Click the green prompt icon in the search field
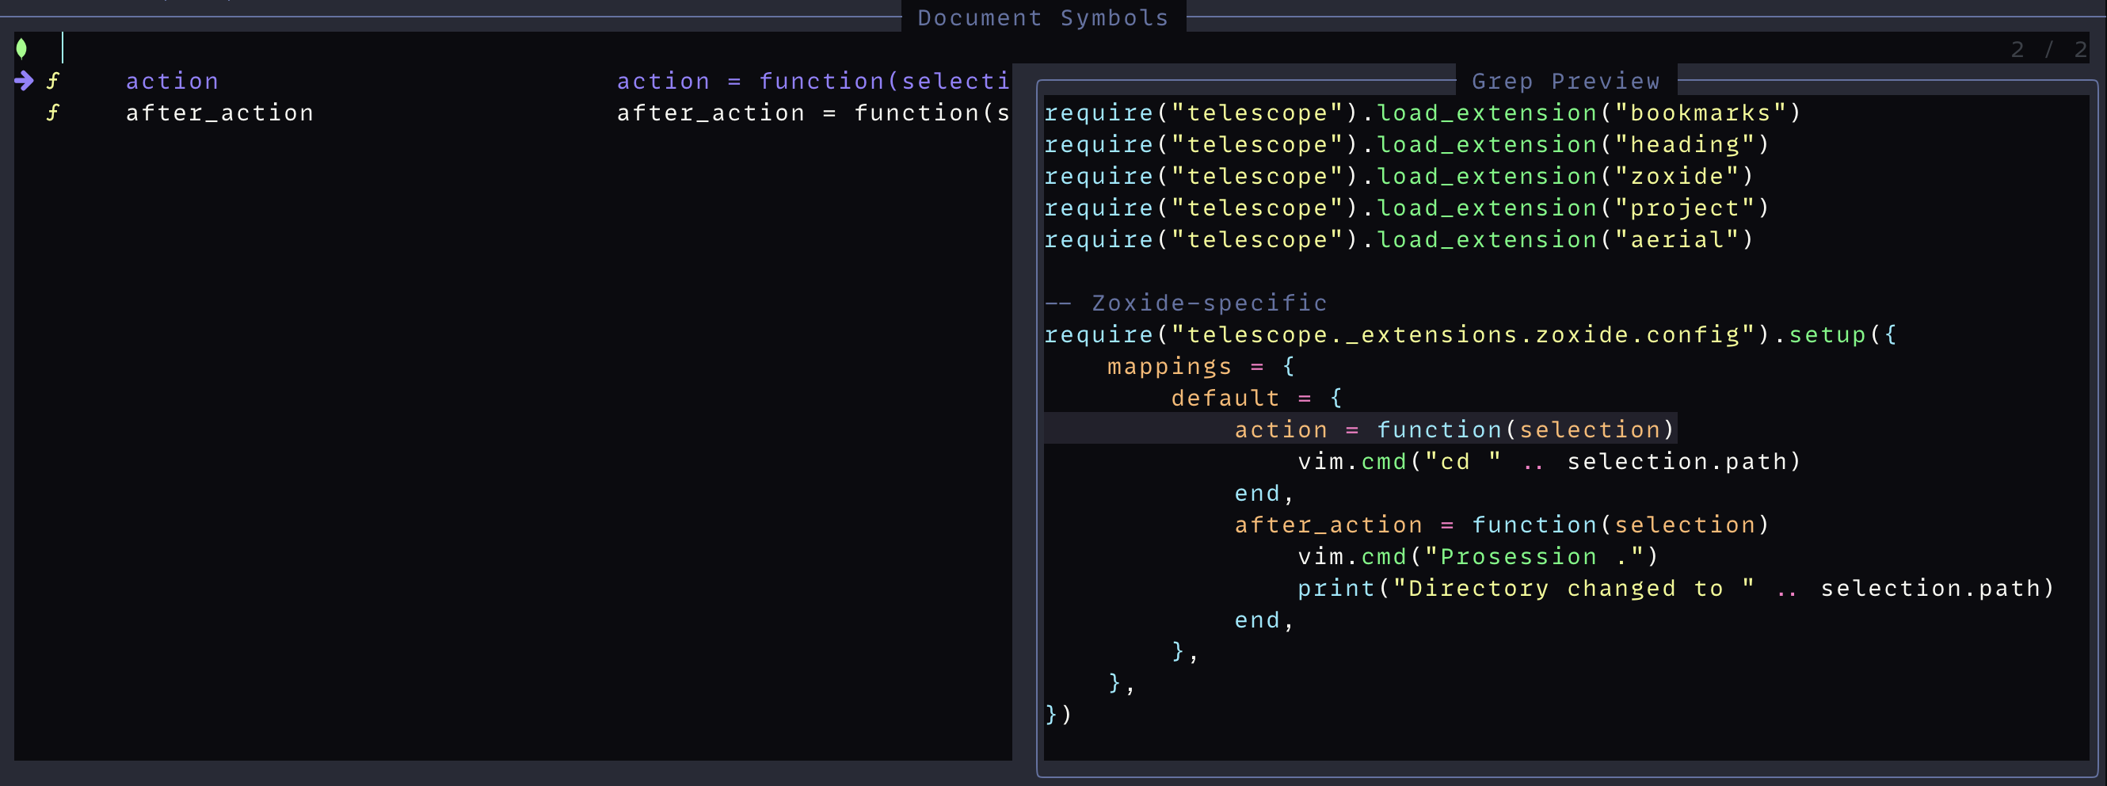Screen dimensions: 2107x786 click(22, 49)
